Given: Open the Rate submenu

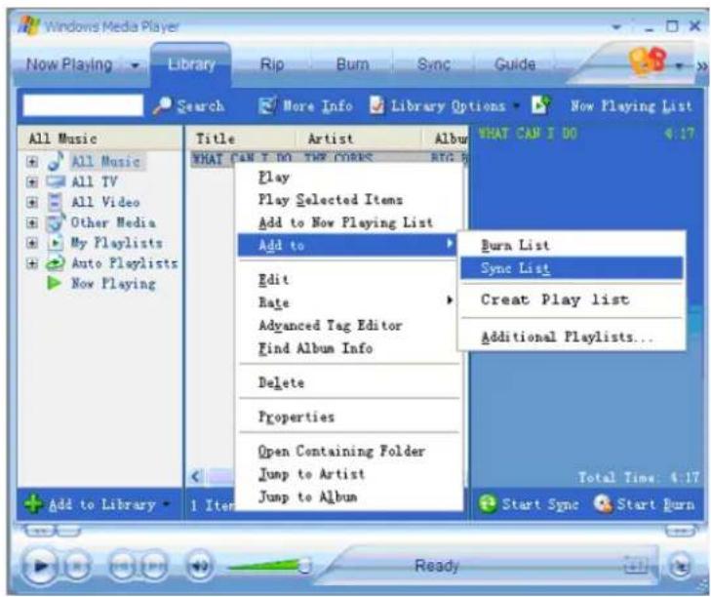Looking at the screenshot, I should coord(350,302).
